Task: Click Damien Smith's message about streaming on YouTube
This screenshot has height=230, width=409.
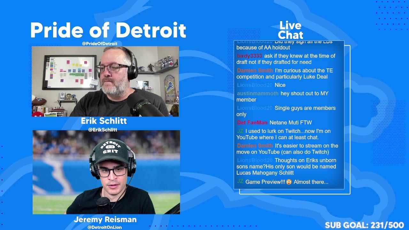Action: (287, 149)
